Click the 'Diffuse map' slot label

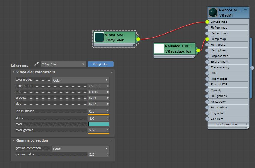point(219,22)
